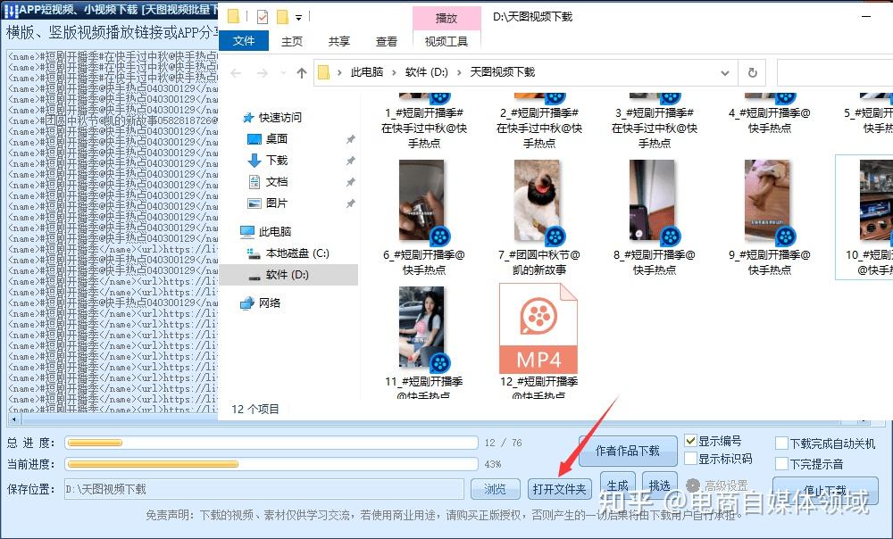This screenshot has width=893, height=539.
Task: Click file name 2_#短剧开播季#在快手过中秋
Action: tap(539, 129)
